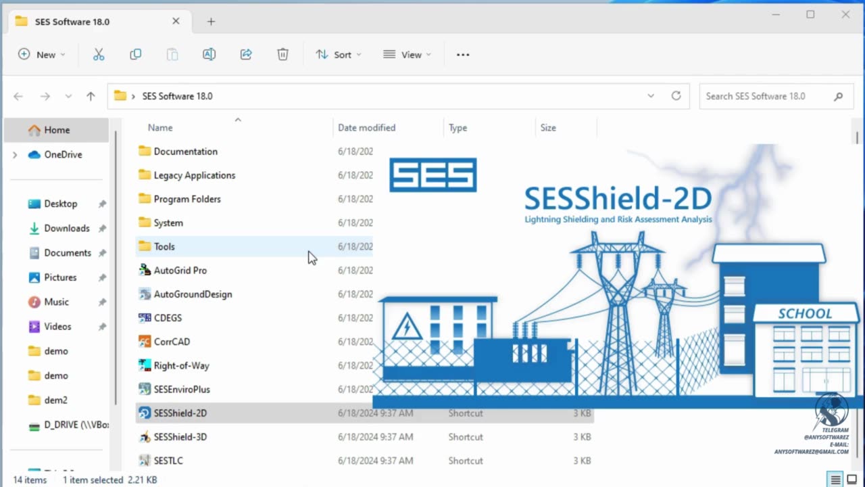
Task: Select the Right-of-Way shortcut icon
Action: pyautogui.click(x=145, y=365)
